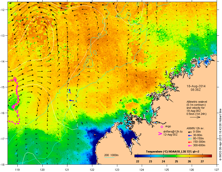Click the longitude axis label 127
222x172 pixels.
[217, 169]
